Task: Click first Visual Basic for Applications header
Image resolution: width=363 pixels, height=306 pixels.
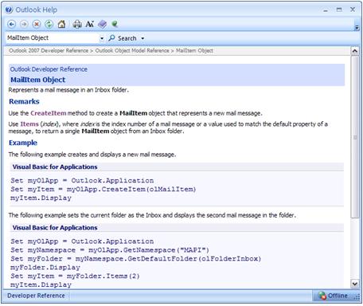Action: coord(55,167)
